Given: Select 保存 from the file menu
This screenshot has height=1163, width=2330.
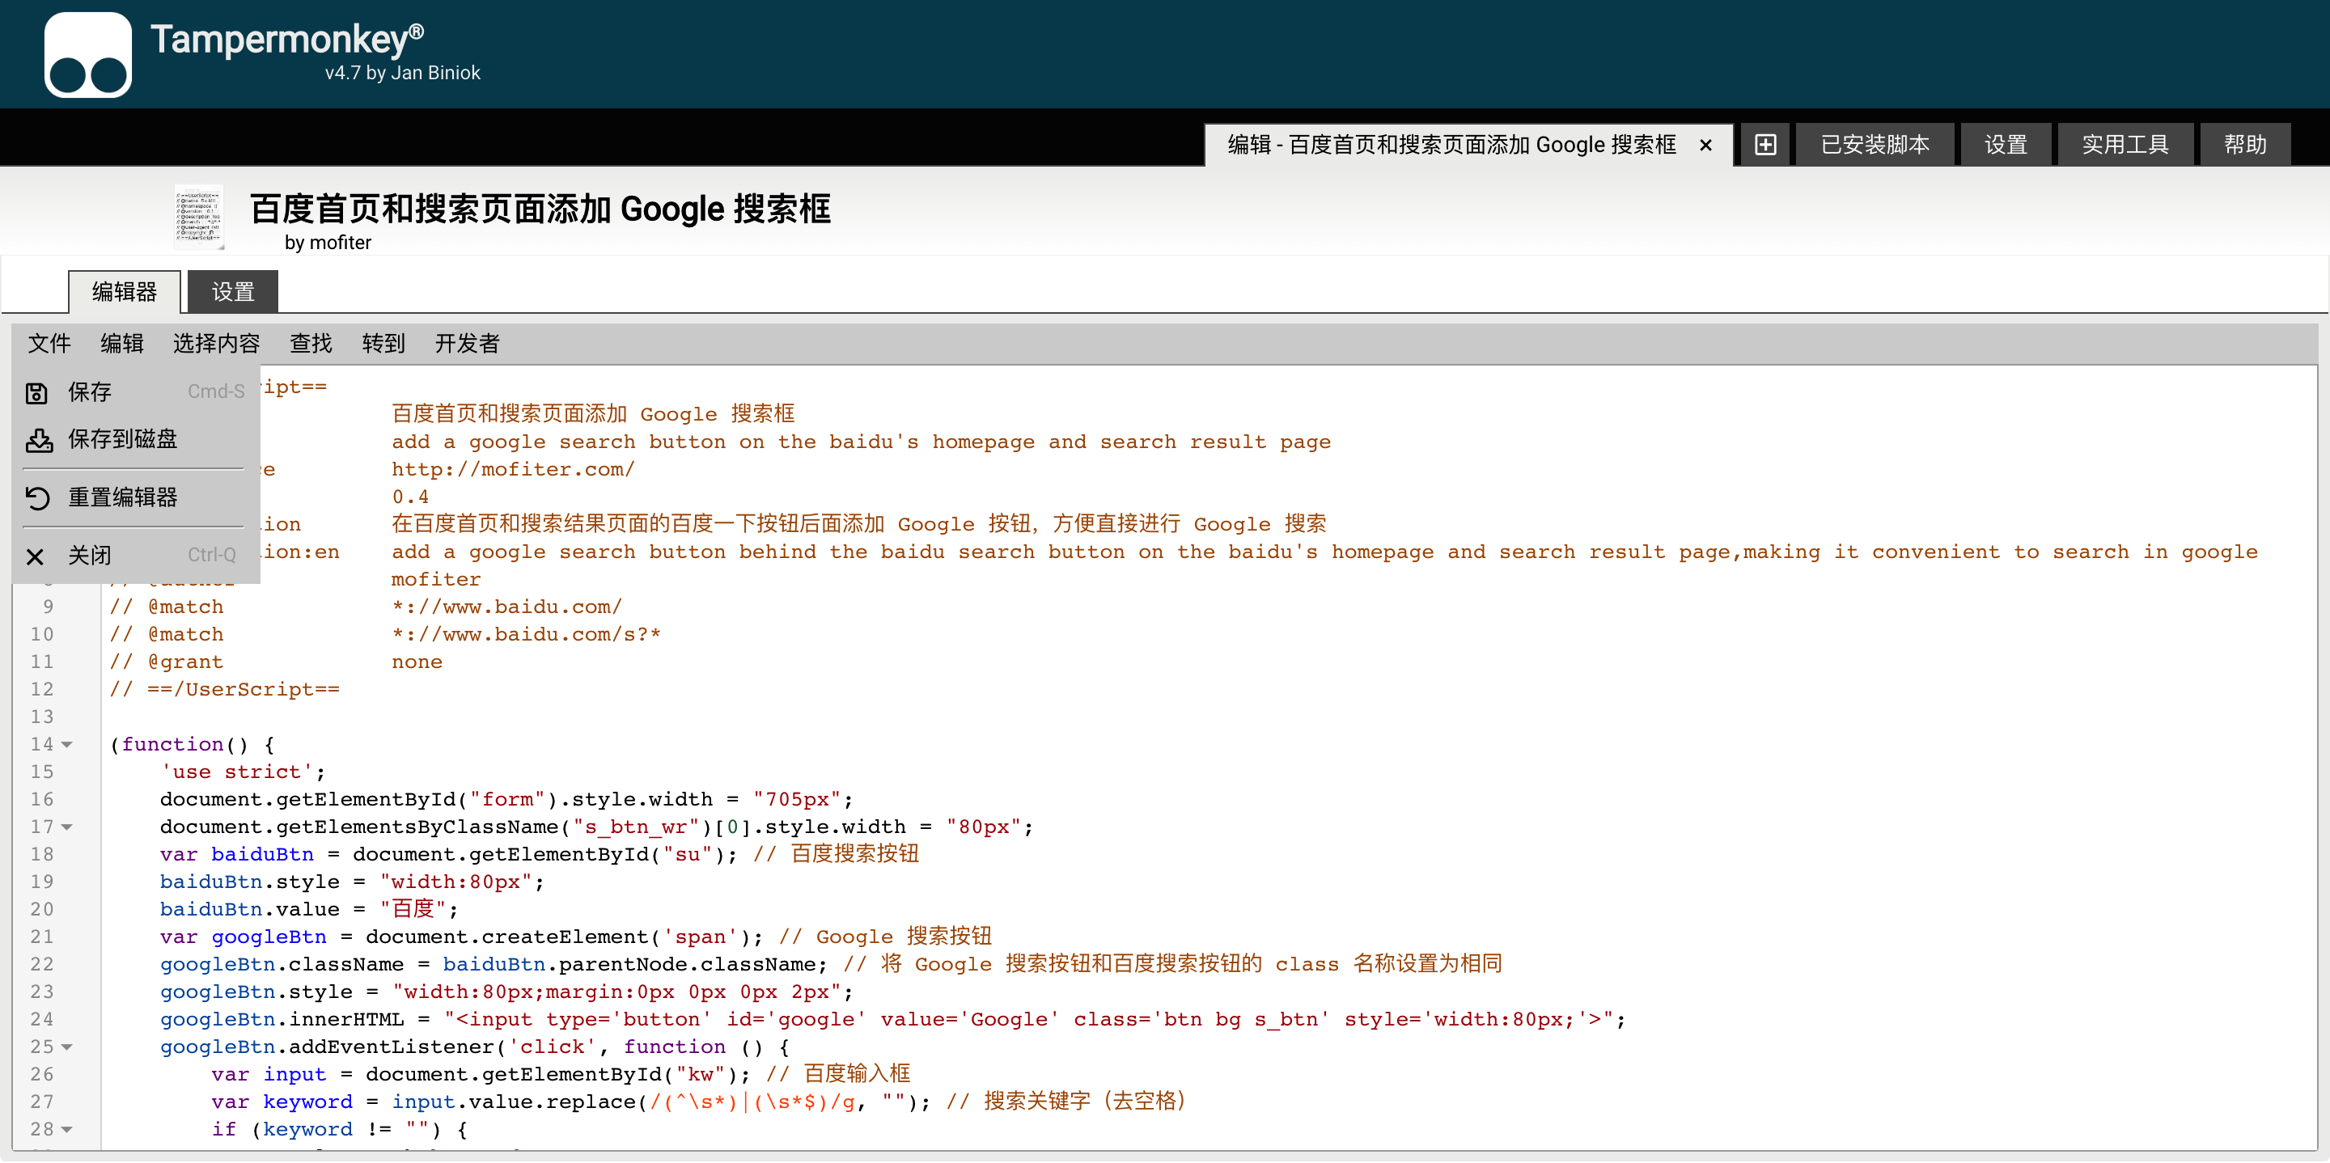Looking at the screenshot, I should 136,391.
